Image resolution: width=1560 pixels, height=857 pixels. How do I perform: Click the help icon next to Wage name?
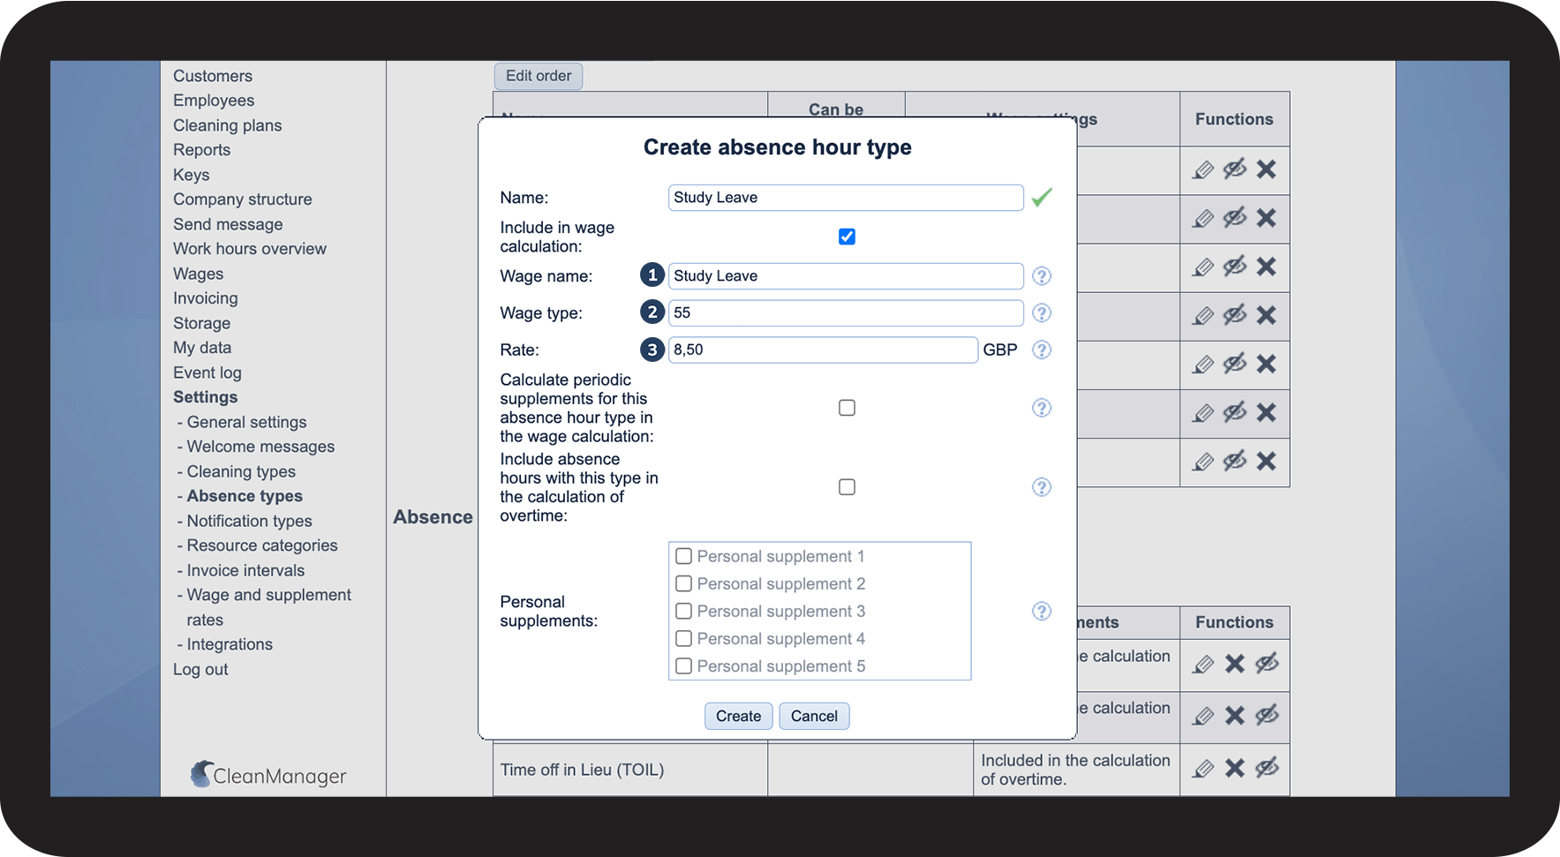point(1042,276)
